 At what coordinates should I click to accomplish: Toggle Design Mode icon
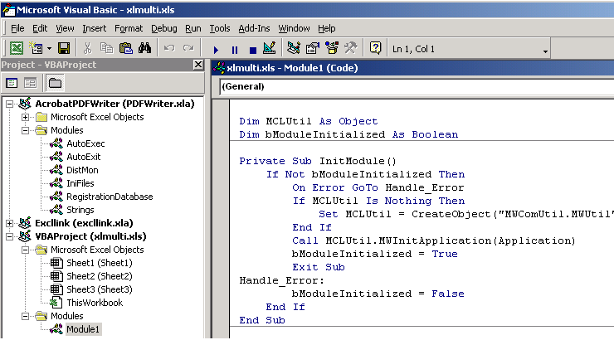(x=270, y=49)
